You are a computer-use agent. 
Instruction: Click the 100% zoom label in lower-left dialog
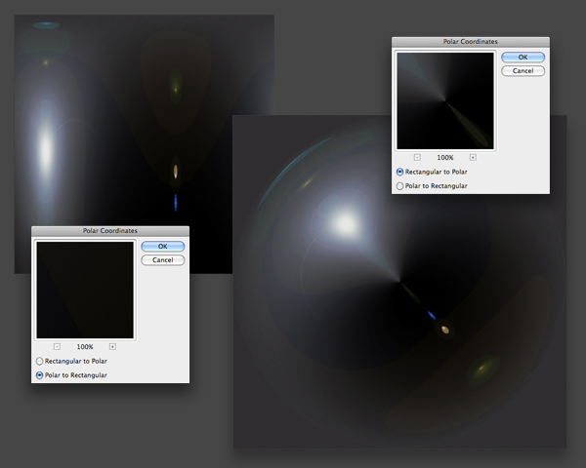pos(85,346)
